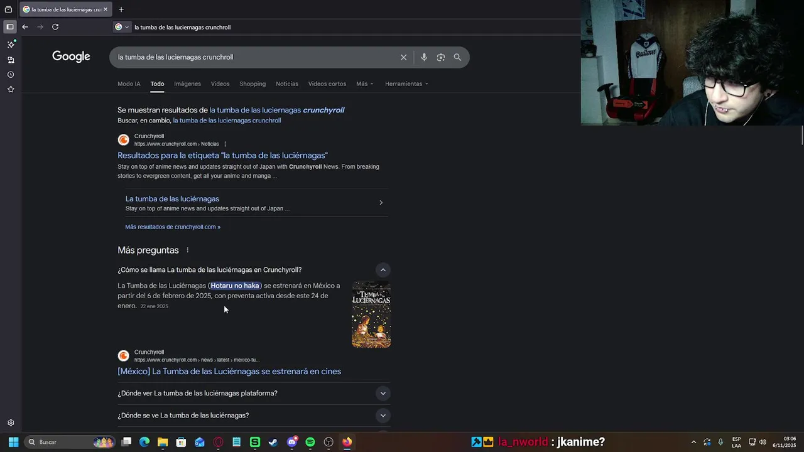Open 'Resultados para la etiqueta' Crunchyroll result
804x452 pixels.
click(222, 155)
